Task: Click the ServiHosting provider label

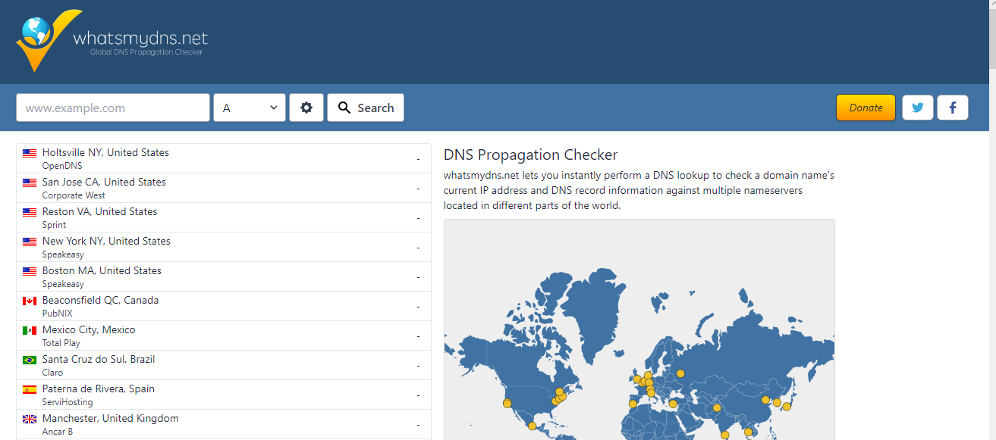Action: click(x=68, y=402)
